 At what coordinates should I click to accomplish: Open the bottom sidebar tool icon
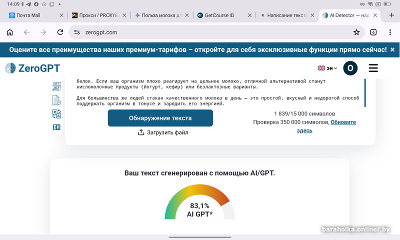[x=56, y=127]
